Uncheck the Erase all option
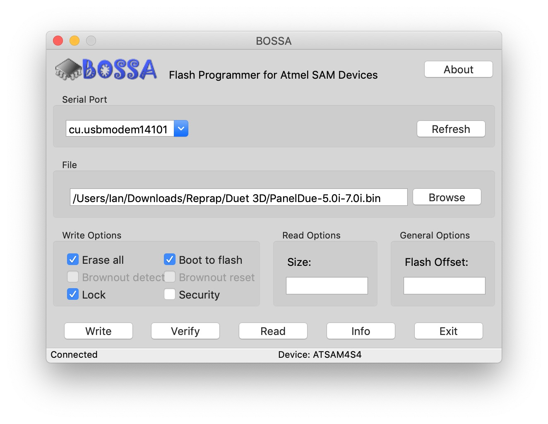 tap(73, 260)
